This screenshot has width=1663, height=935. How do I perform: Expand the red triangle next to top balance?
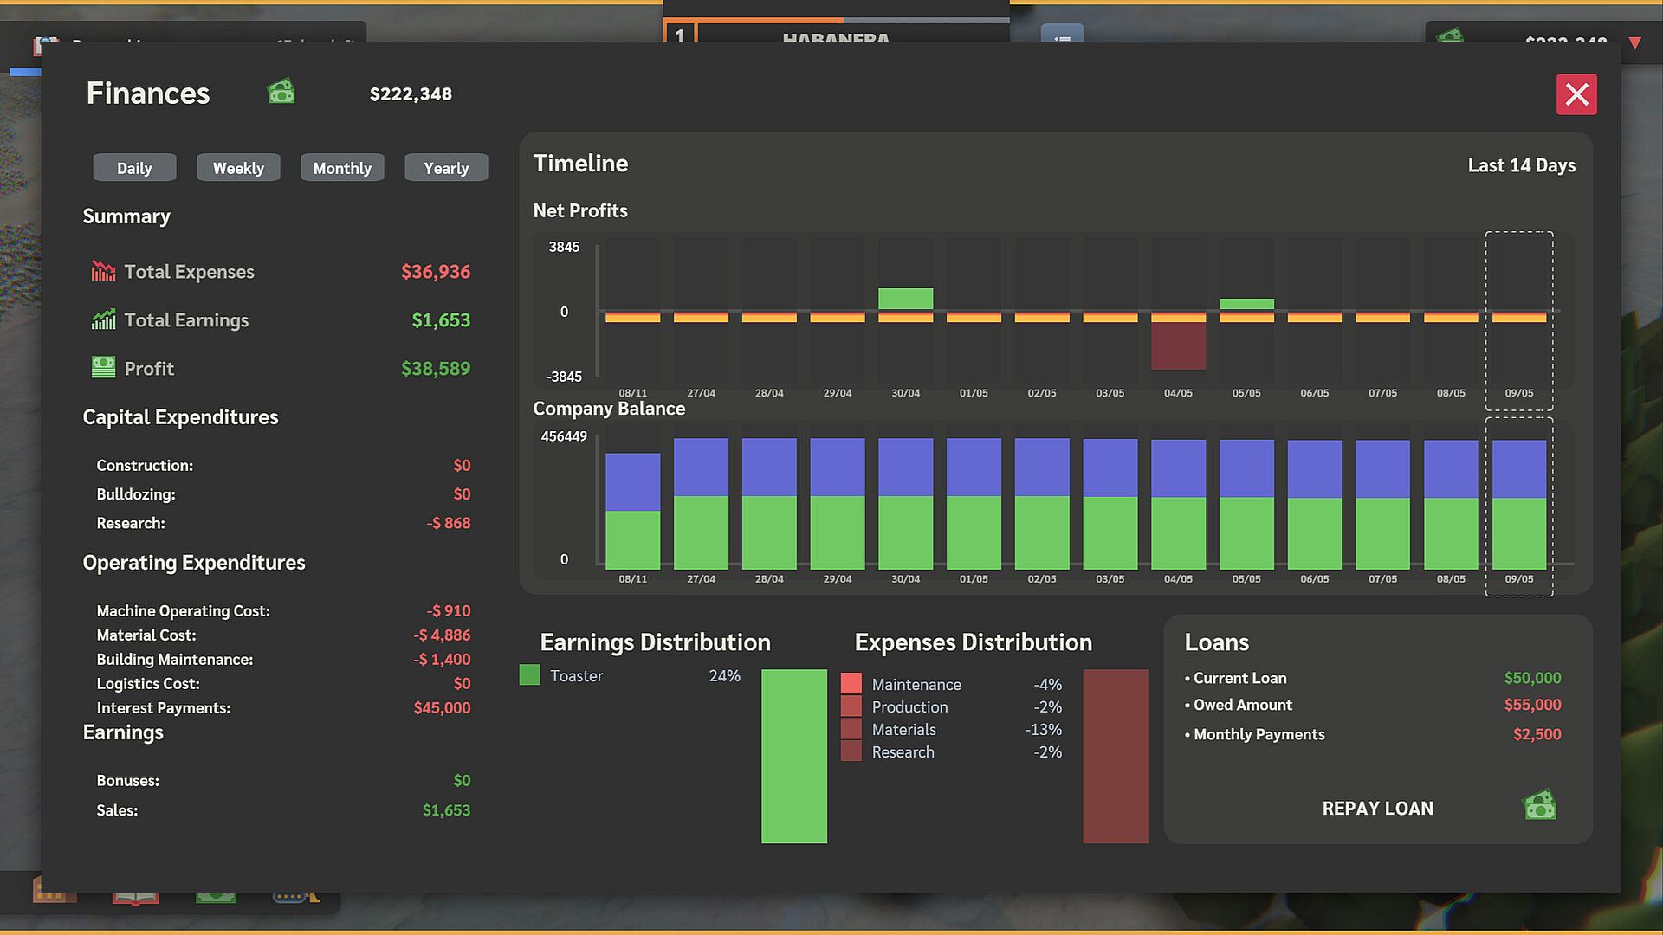coord(1635,42)
